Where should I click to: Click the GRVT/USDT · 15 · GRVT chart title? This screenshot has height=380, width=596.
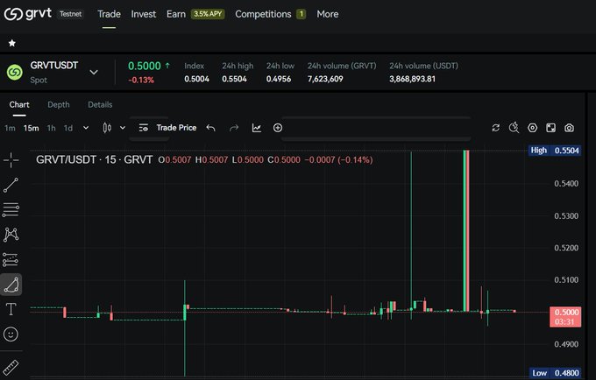tap(95, 159)
